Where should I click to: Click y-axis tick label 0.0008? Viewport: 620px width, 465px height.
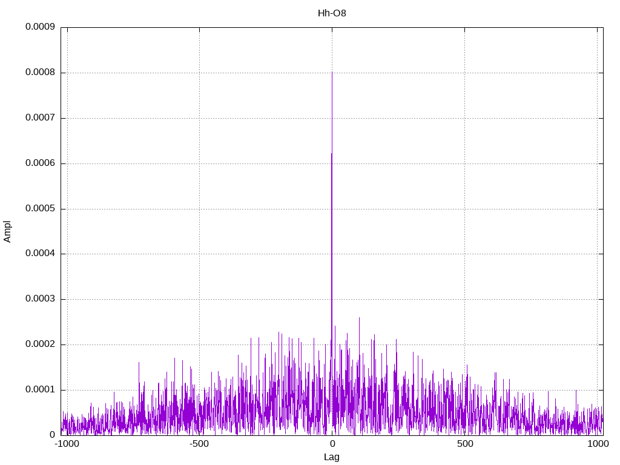click(x=41, y=72)
